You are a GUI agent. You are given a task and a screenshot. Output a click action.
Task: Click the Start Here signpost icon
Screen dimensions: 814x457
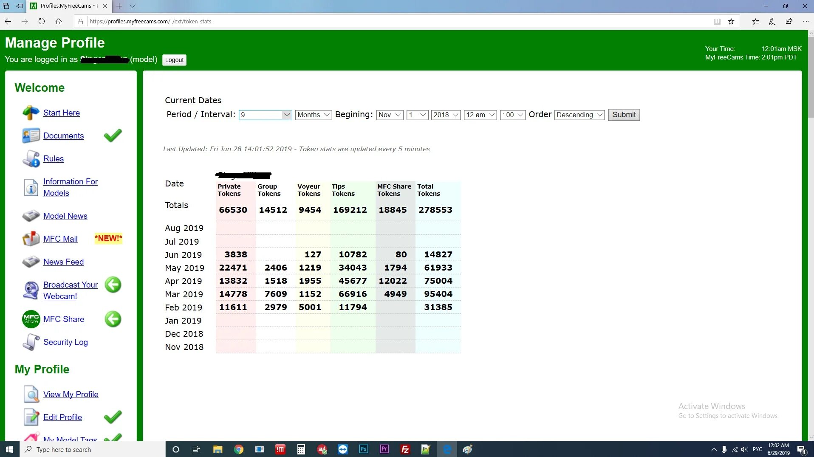[31, 113]
